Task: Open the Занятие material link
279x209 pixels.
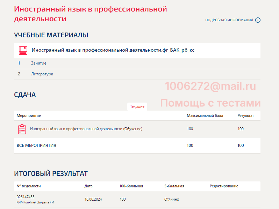Action: 38,63
